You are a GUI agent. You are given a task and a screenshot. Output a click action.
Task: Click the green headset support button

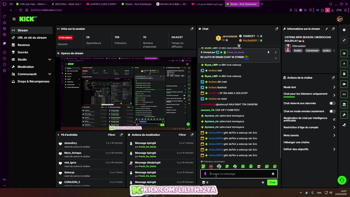(x=342, y=180)
